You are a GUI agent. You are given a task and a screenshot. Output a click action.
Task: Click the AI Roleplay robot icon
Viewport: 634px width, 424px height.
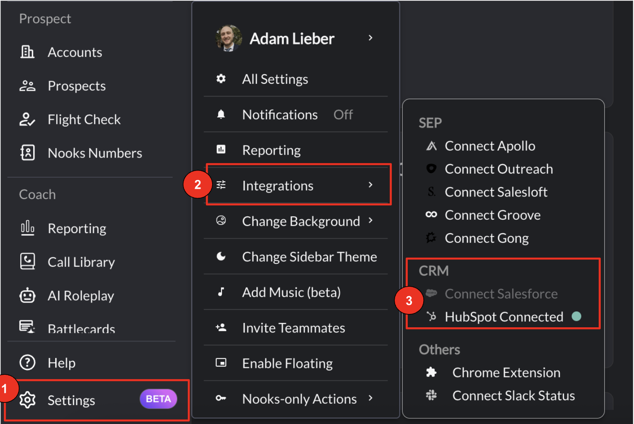point(28,295)
